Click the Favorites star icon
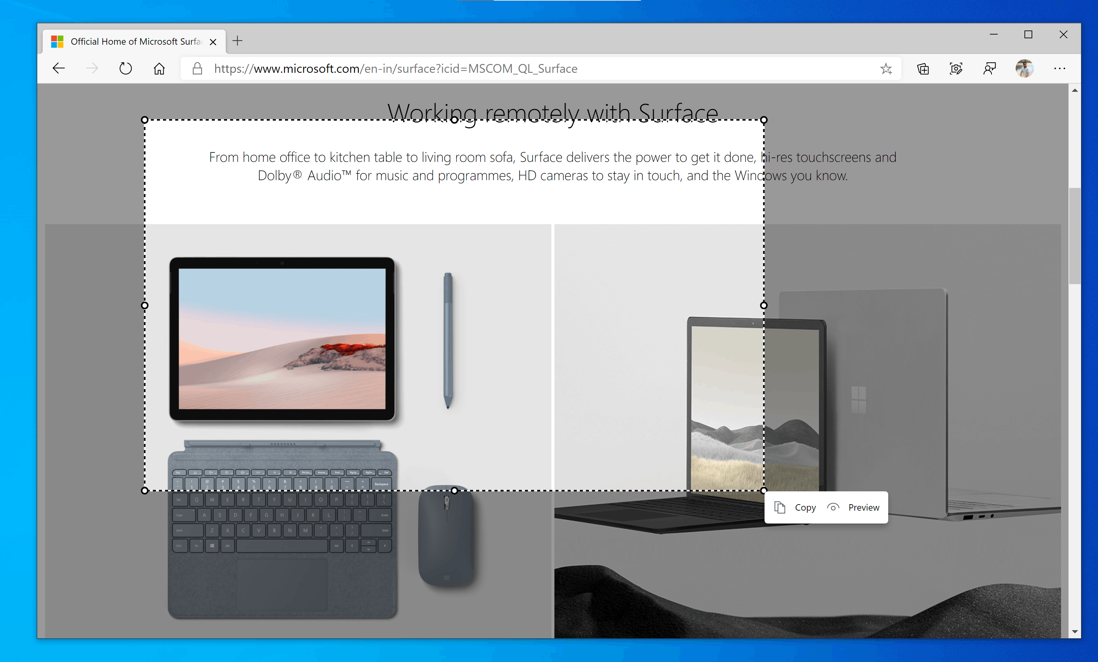This screenshot has height=662, width=1098. click(x=887, y=69)
